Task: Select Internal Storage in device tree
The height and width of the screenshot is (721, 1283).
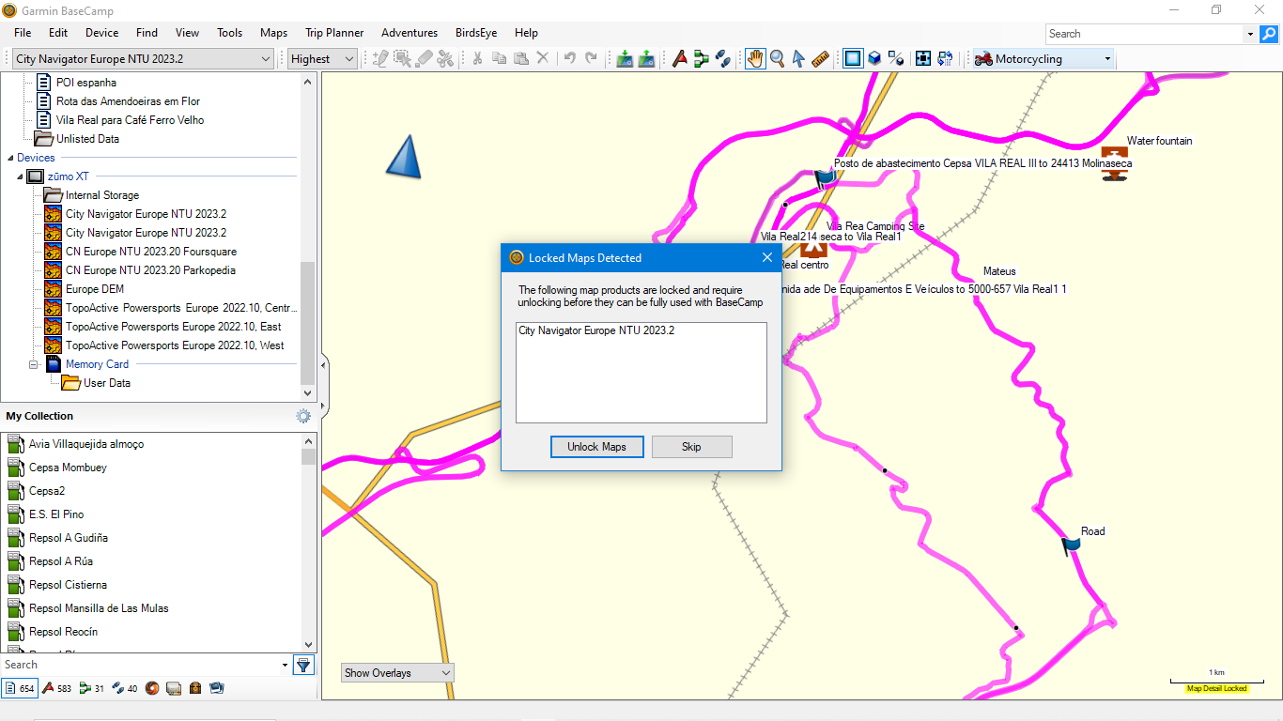Action: (102, 195)
